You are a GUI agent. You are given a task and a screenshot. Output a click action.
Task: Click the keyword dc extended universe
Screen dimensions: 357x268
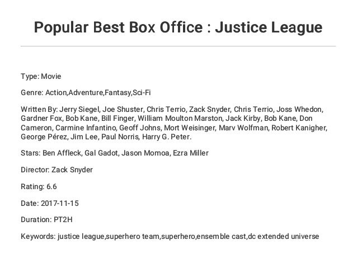284,236
